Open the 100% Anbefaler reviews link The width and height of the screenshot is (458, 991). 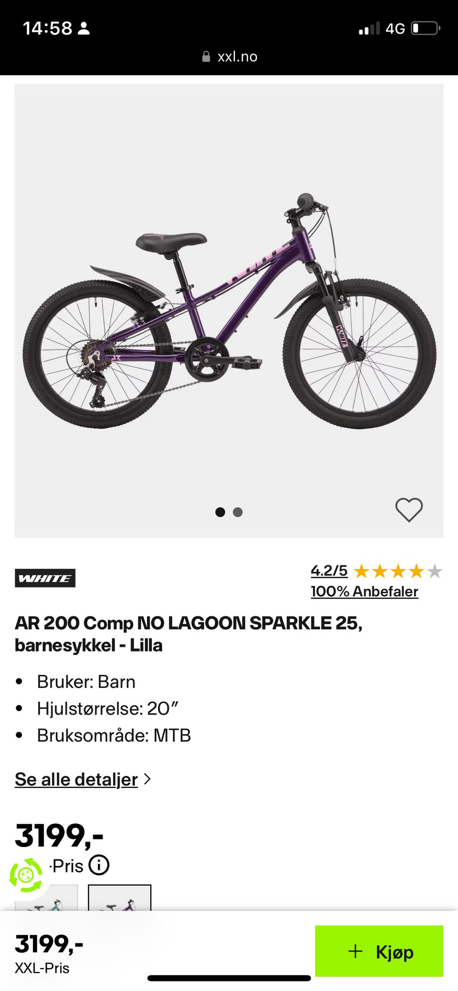pos(364,591)
